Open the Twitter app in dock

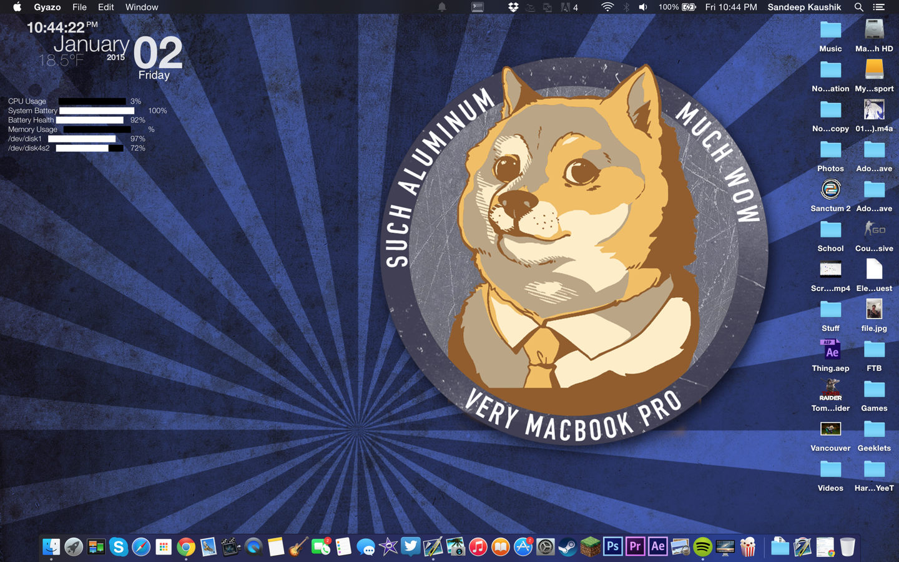[411, 547]
